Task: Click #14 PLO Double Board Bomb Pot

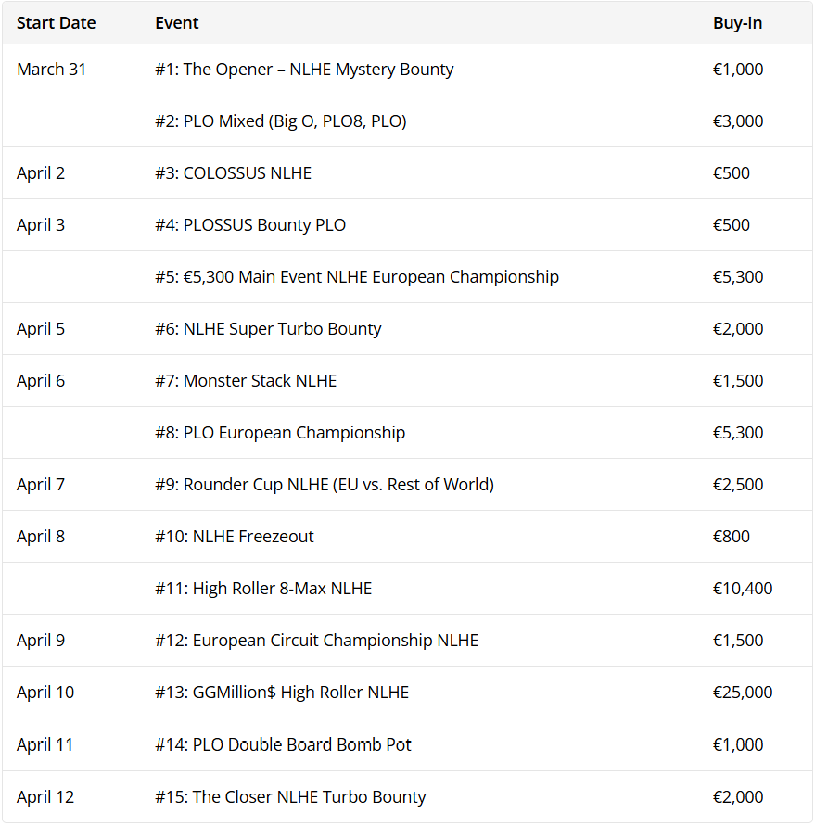Action: click(283, 744)
